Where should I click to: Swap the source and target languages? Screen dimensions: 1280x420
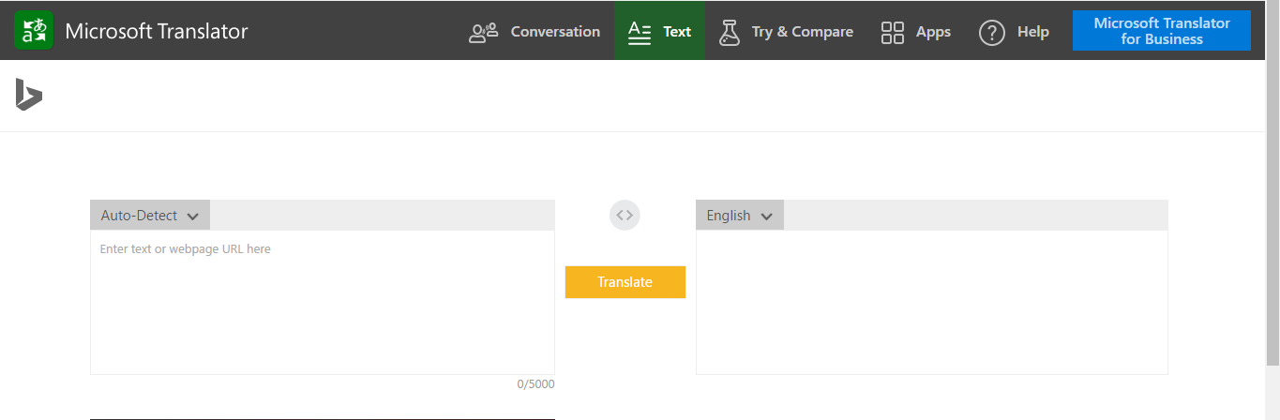[x=625, y=215]
